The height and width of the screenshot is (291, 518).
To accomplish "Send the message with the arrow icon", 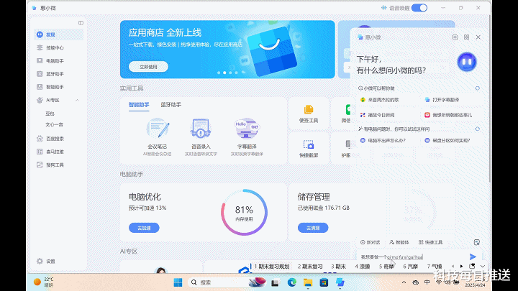I will pyautogui.click(x=473, y=257).
